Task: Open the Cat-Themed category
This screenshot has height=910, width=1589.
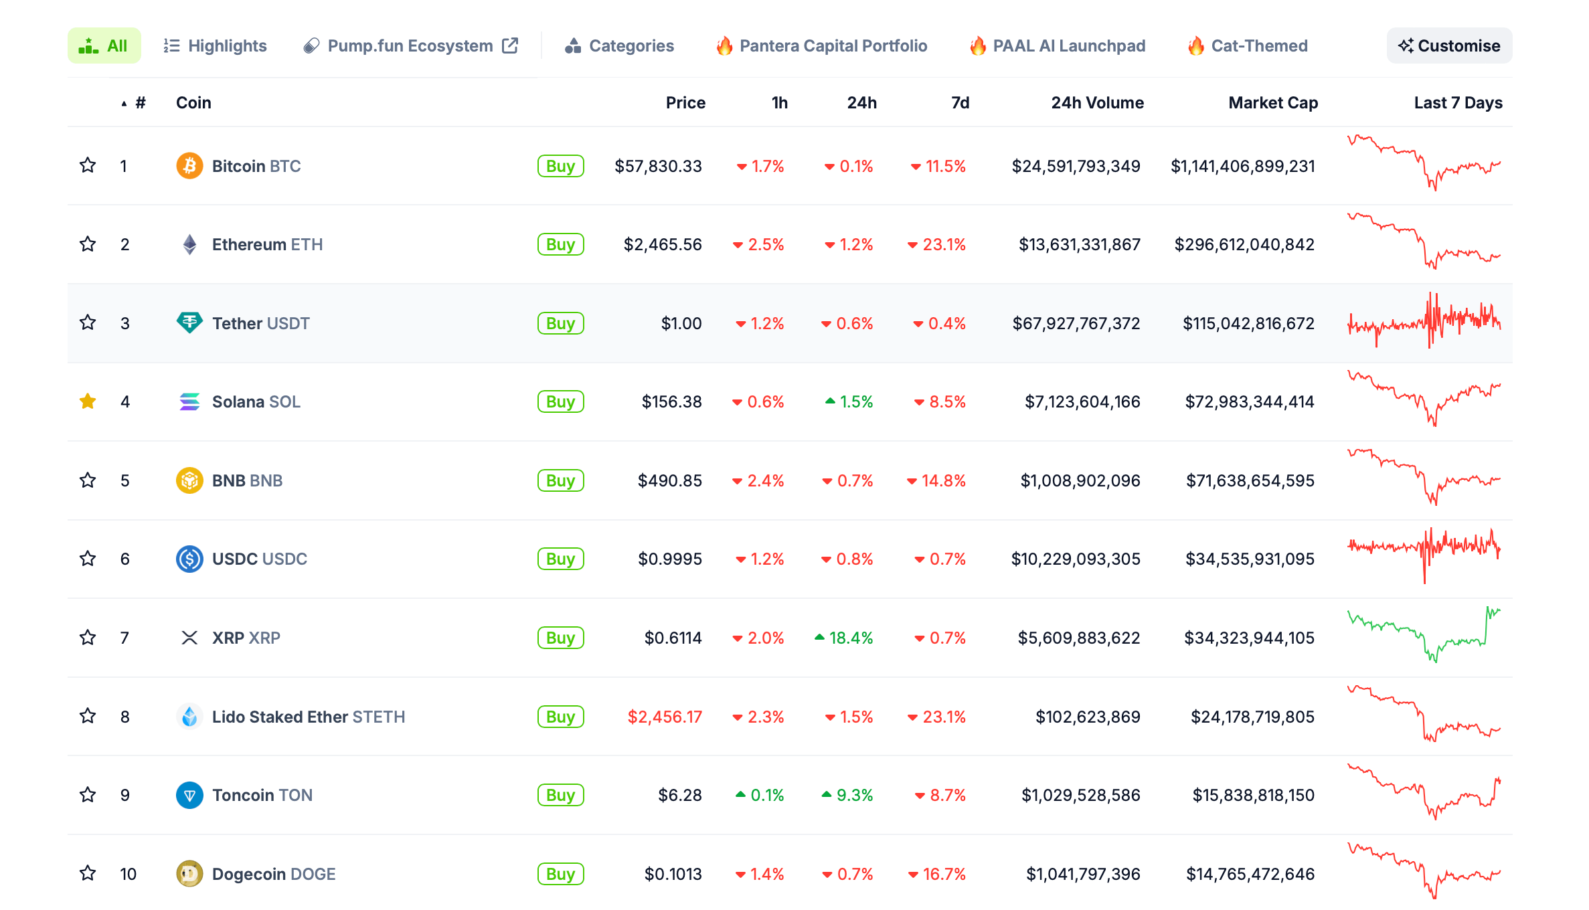Action: (1248, 45)
